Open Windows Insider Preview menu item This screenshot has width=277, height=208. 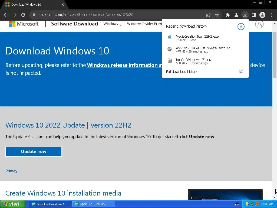[x=144, y=24]
